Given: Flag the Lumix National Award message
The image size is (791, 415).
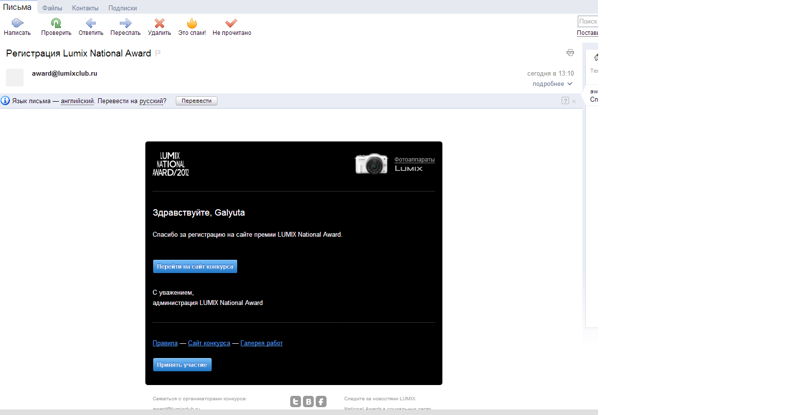Looking at the screenshot, I should (158, 53).
